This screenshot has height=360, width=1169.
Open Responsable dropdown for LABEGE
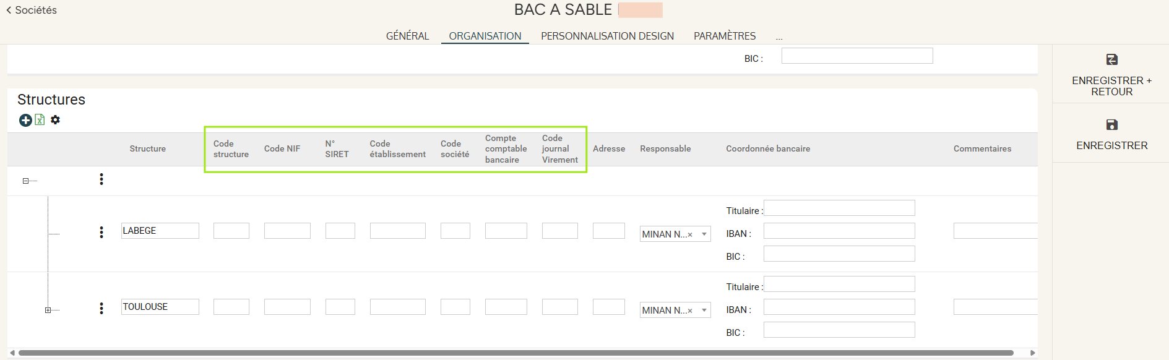[x=704, y=234]
